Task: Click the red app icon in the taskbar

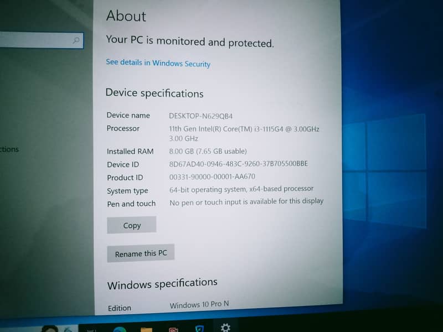Action: coord(173,330)
